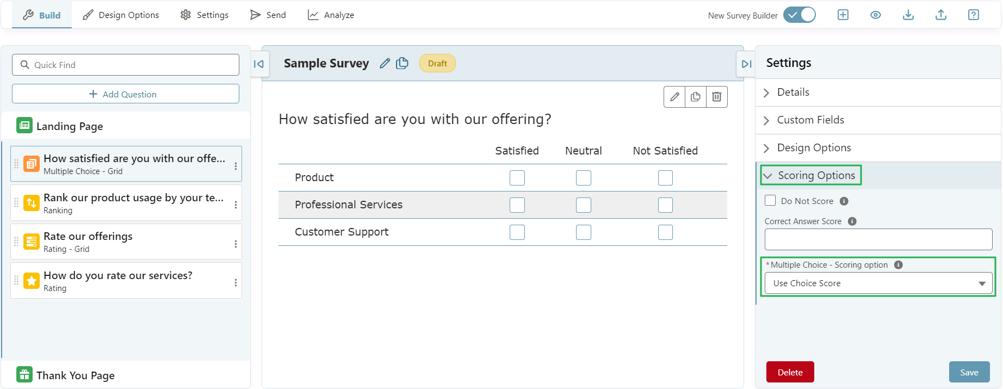The height and width of the screenshot is (389, 1003).
Task: Switch to the Send tab
Action: [268, 15]
